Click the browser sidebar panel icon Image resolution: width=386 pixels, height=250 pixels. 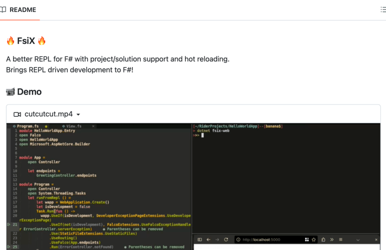[200, 240]
